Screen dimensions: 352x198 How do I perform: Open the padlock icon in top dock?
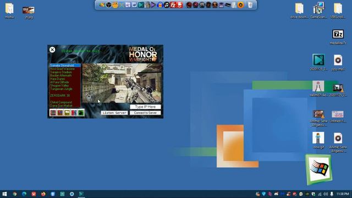(147, 5)
